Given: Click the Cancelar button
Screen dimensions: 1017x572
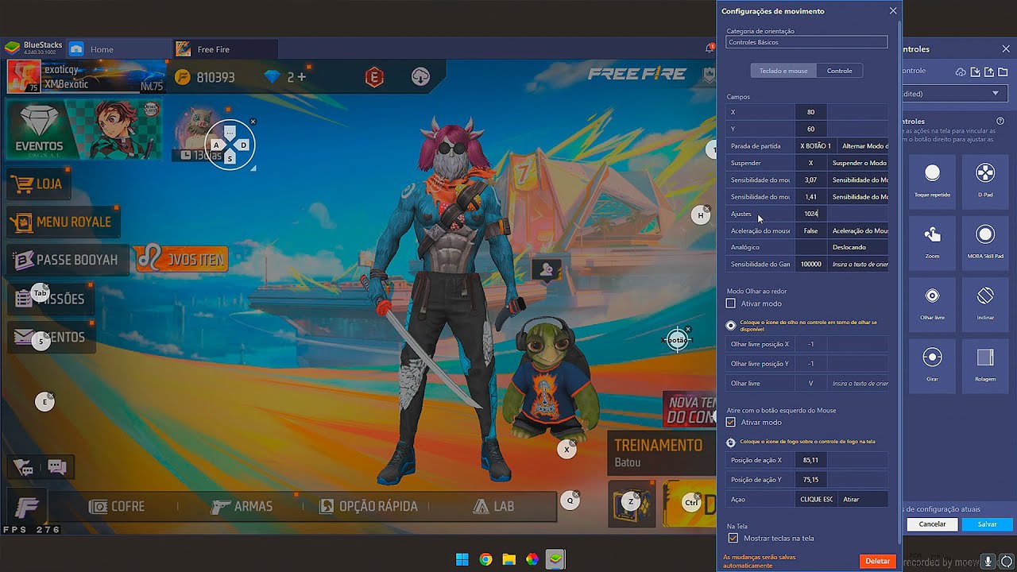Looking at the screenshot, I should pos(932,524).
